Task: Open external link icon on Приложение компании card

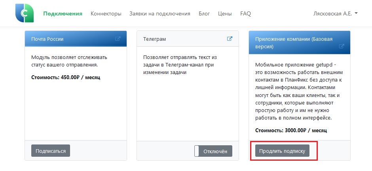Action: point(342,46)
